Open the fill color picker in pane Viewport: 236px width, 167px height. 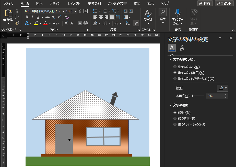pyautogui.click(x=222, y=88)
